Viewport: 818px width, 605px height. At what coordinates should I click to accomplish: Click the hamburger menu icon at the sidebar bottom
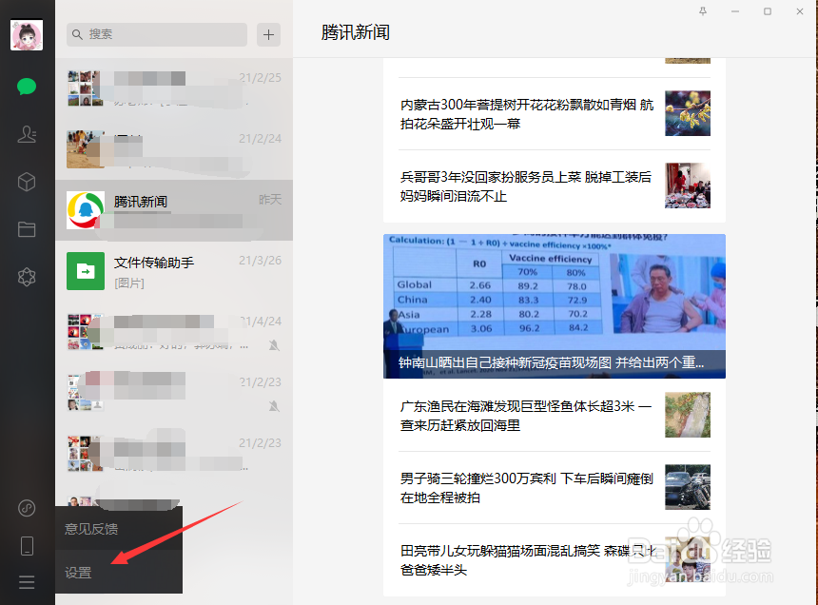(27, 582)
